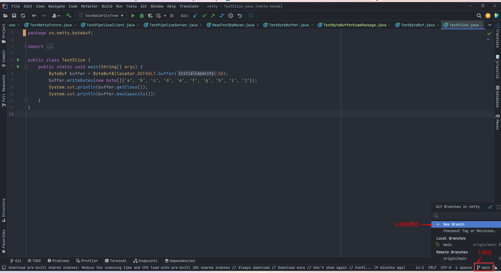Image resolution: width=501 pixels, height=273 pixels.
Task: Click the orange IDE update arrow icon
Action: (x=488, y=16)
